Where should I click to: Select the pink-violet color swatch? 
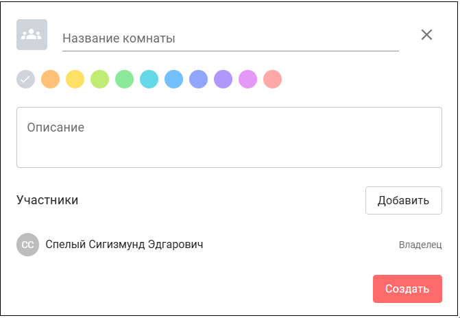click(x=247, y=79)
